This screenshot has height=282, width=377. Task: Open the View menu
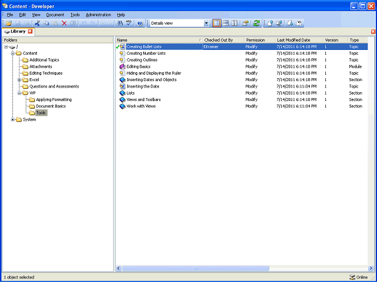coord(36,15)
